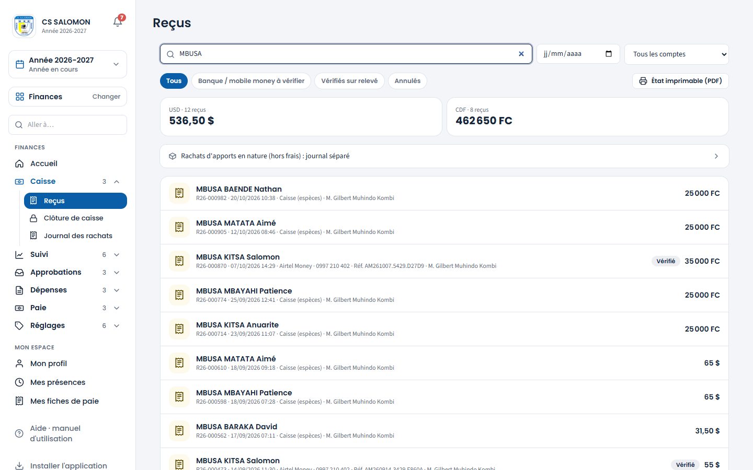Click the help question mark icon
Screen dimensions: 753x470
click(x=19, y=433)
